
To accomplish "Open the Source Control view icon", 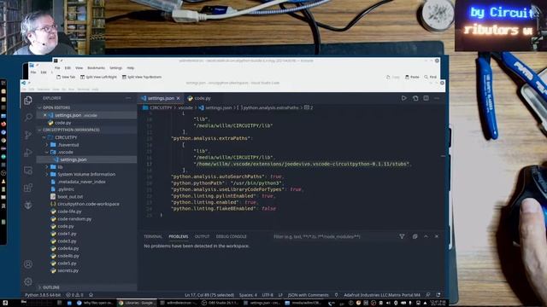I will pos(28,135).
